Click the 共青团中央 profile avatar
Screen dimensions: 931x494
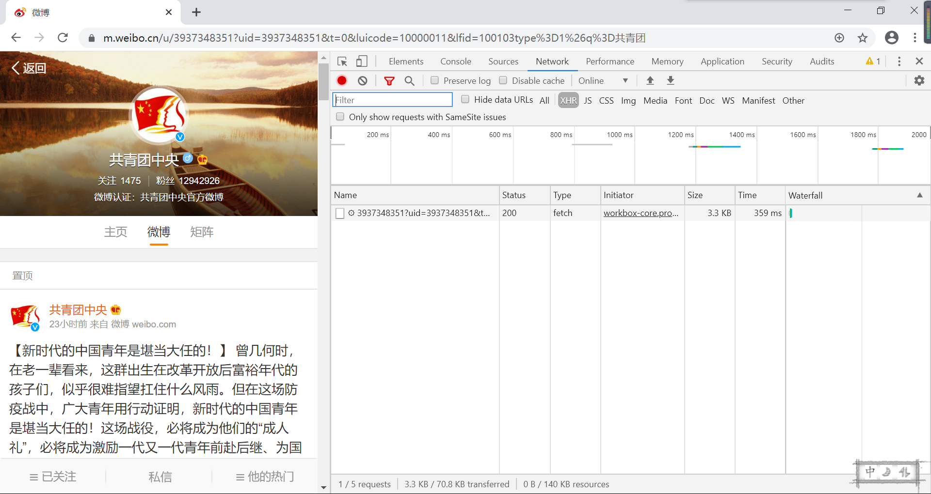pos(160,115)
